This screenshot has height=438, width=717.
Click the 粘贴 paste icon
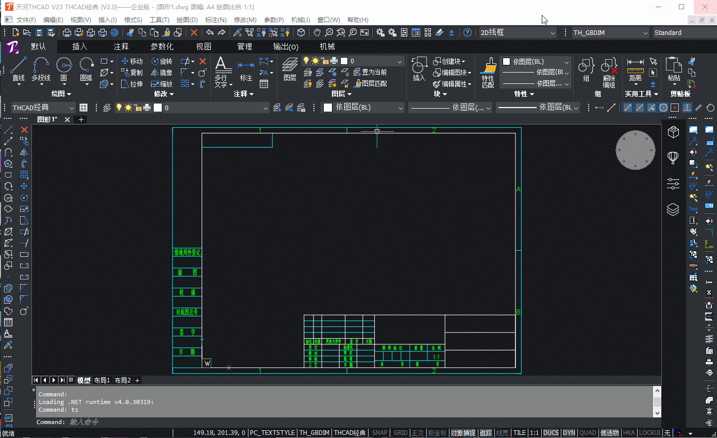pos(674,69)
